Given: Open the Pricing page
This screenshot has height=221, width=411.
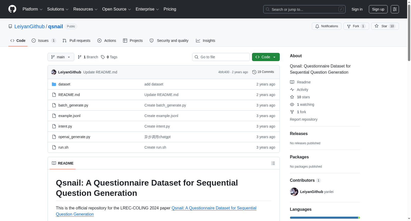Looking at the screenshot, I should coord(170,9).
